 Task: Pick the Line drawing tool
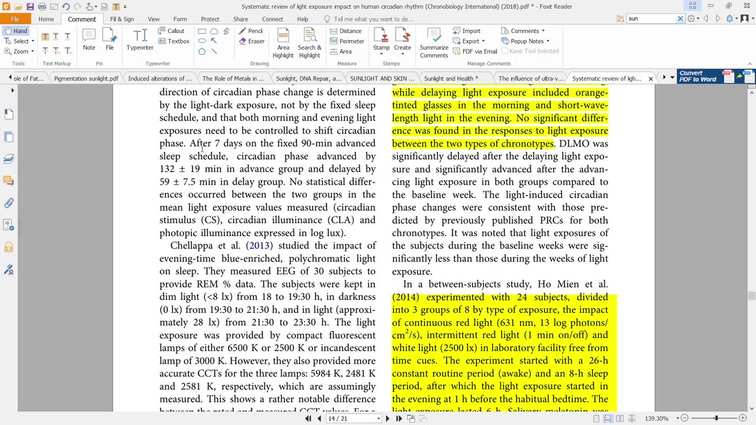214,51
